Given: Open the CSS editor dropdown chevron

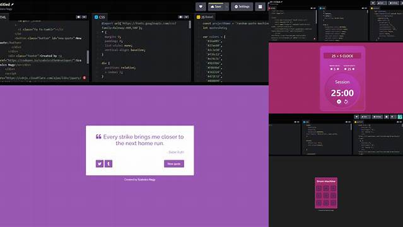Looking at the screenshot, I should 187,17.
